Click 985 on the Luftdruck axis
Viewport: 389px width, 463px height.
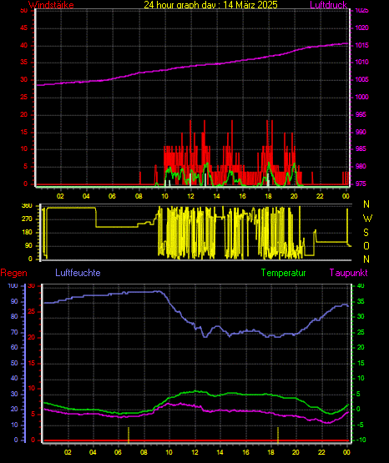click(361, 148)
